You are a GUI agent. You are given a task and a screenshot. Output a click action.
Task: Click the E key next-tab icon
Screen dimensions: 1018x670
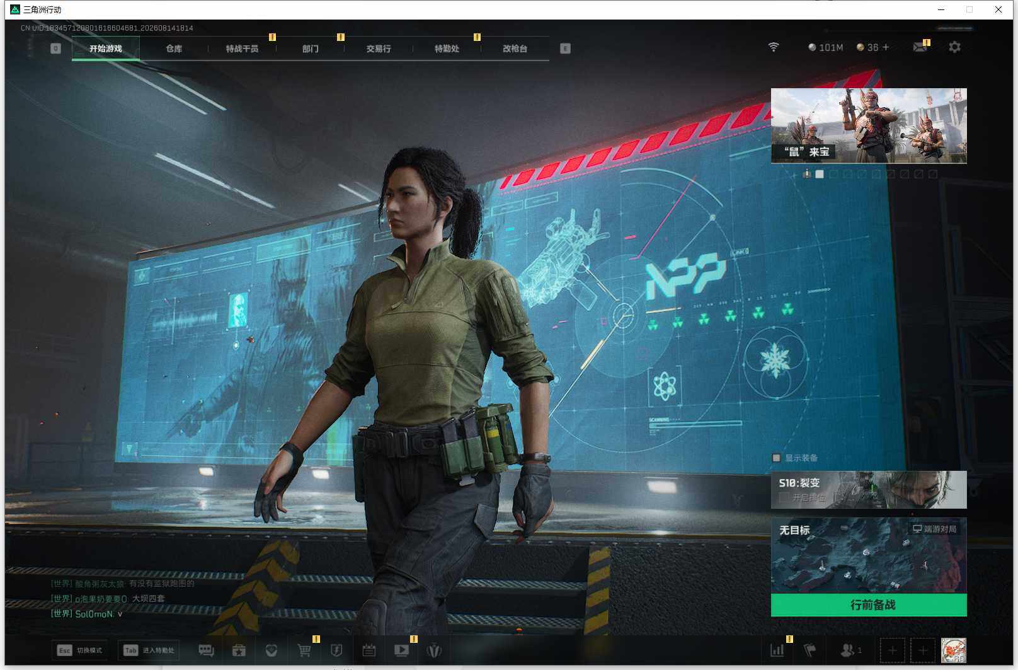565,49
